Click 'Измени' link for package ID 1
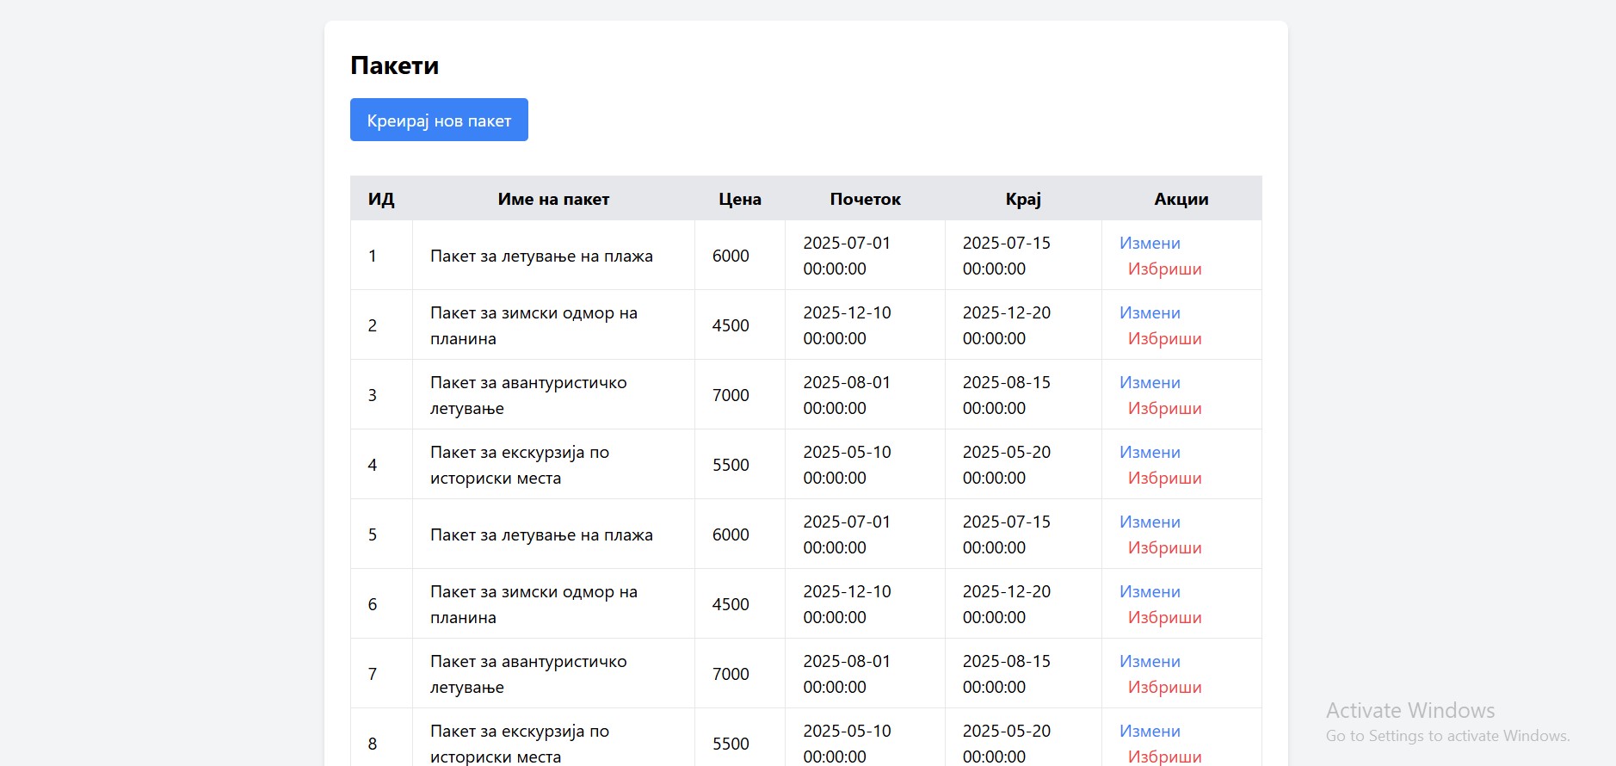The image size is (1616, 766). pos(1150,244)
